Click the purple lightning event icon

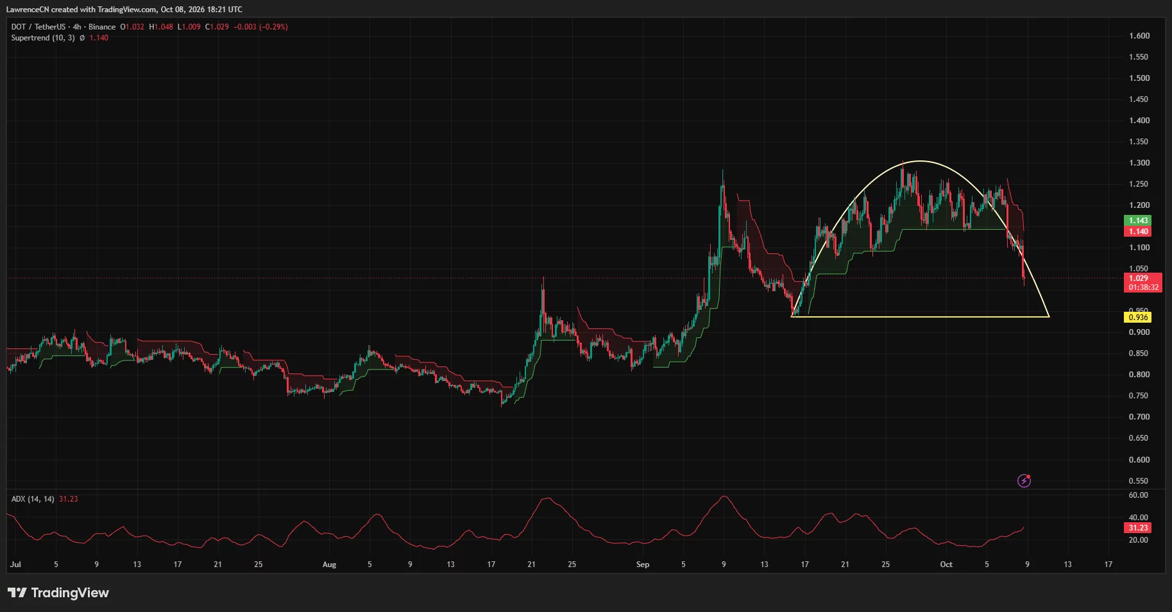(x=1024, y=480)
